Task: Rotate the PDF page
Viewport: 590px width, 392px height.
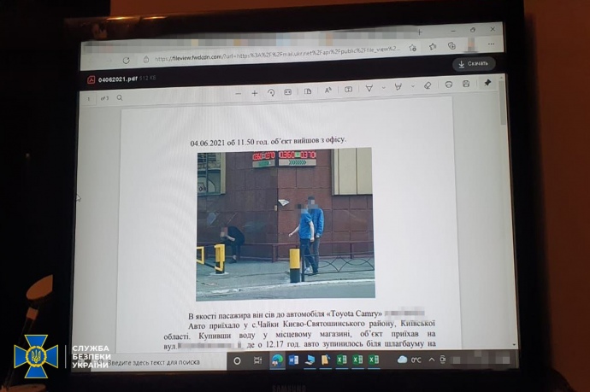Action: click(271, 91)
